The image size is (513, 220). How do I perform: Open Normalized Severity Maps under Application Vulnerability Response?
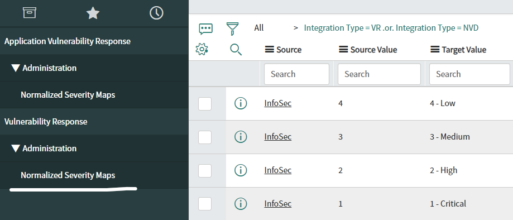tap(68, 95)
